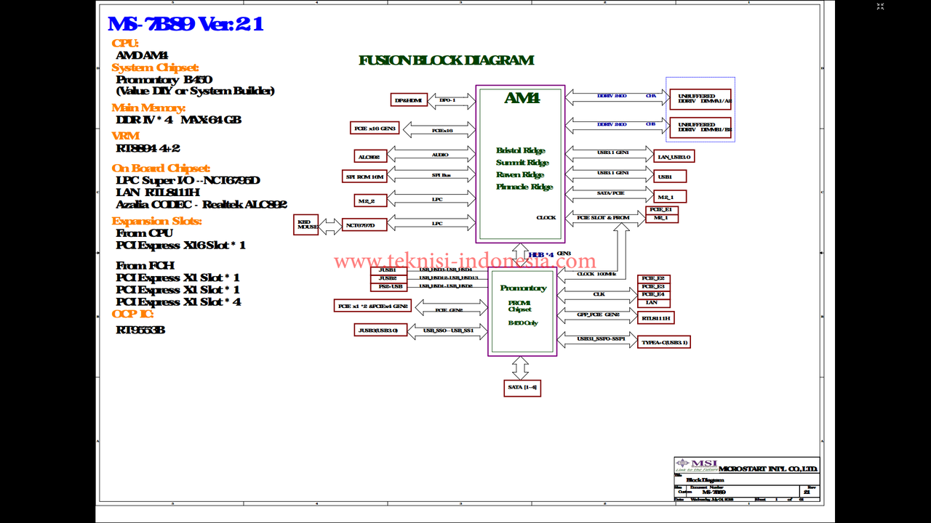Click the MS-7B89 Ver: 2.1 title
This screenshot has height=523, width=931.
[185, 24]
